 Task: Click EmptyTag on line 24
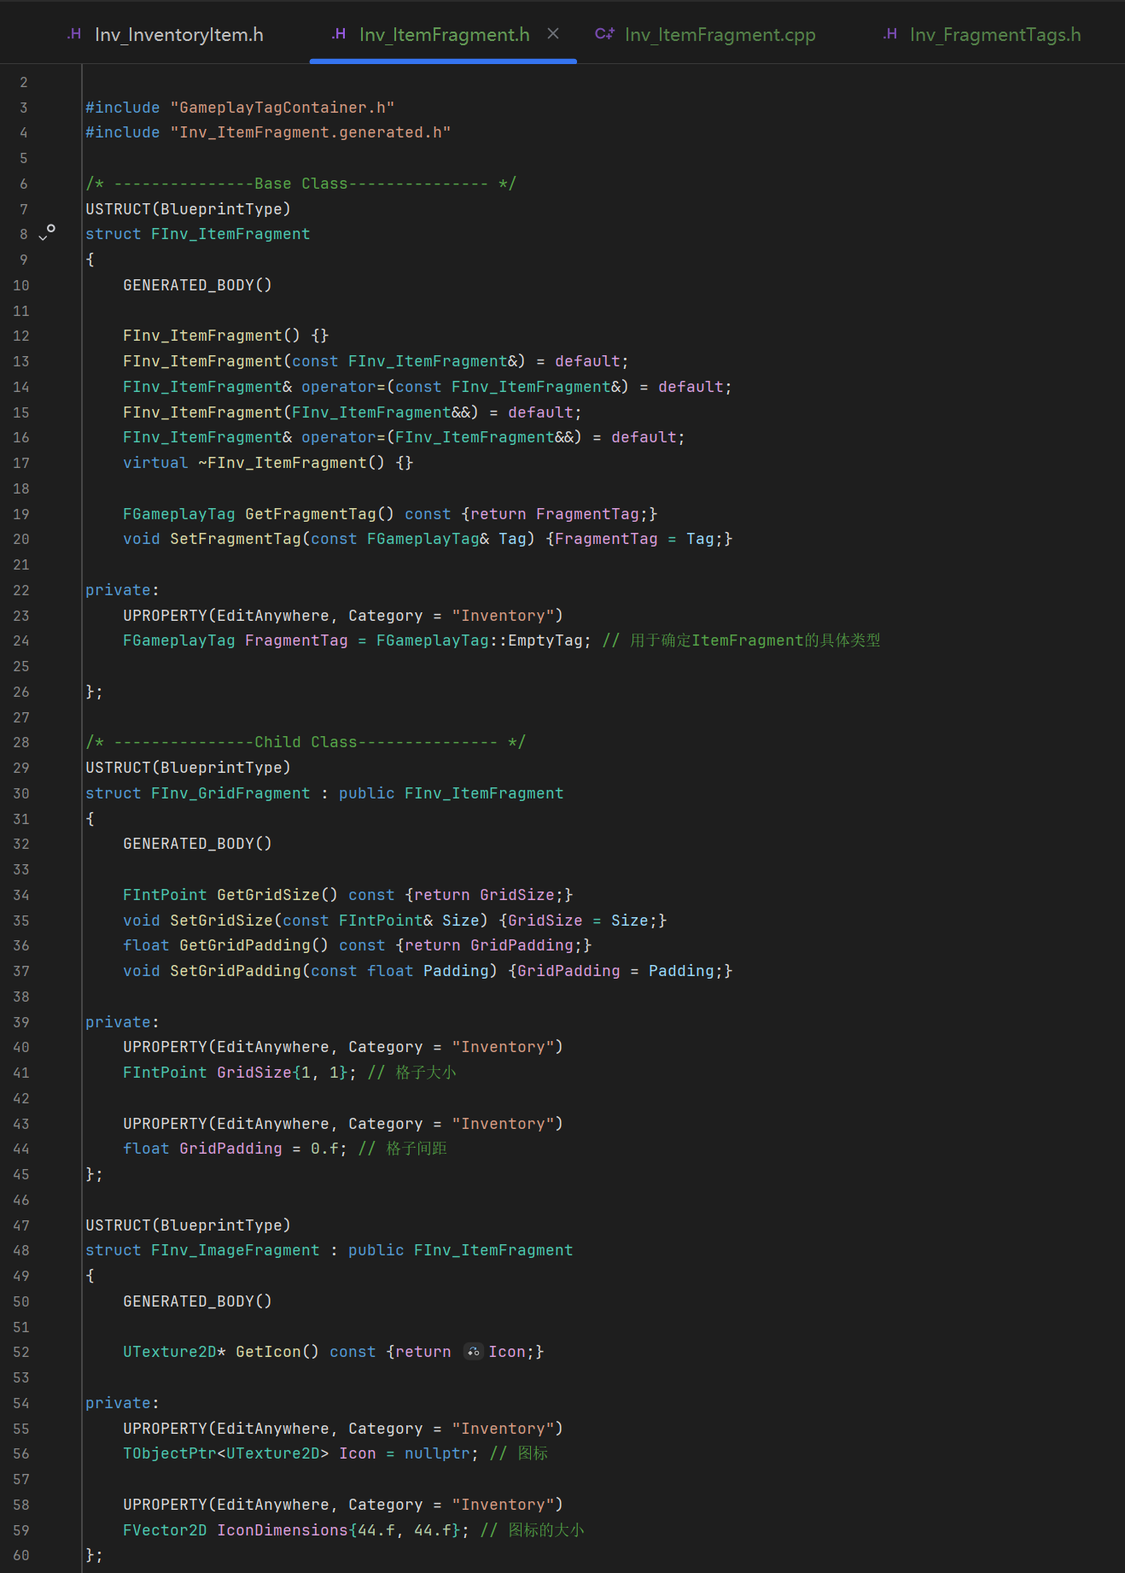point(545,640)
